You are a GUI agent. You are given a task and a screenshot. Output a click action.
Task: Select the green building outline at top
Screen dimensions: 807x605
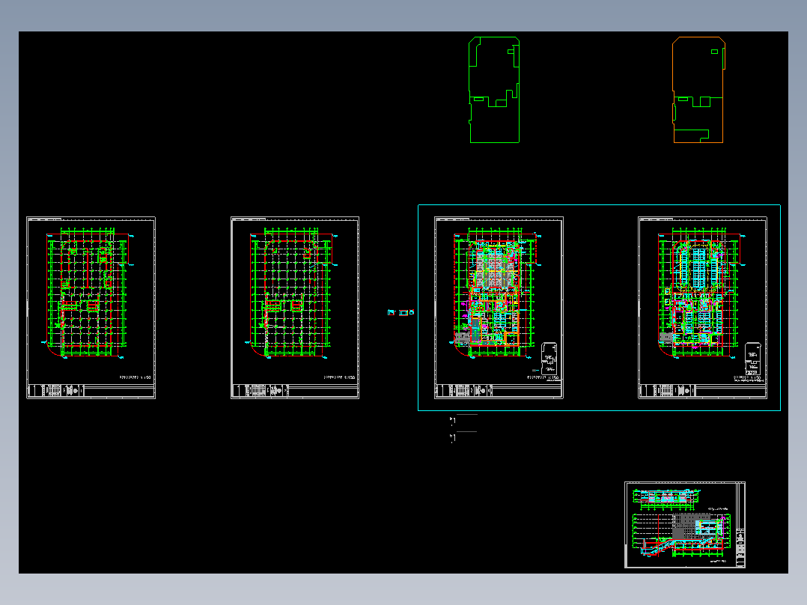pos(494,90)
